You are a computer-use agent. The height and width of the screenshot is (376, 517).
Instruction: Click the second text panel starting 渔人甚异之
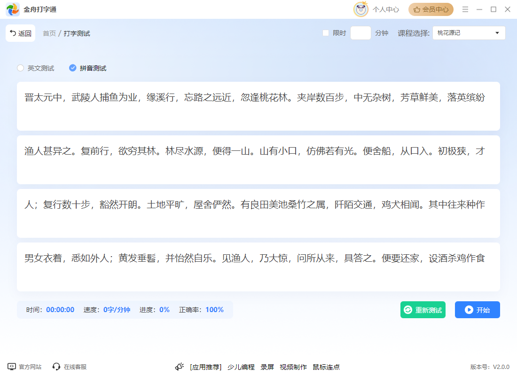tap(258, 160)
